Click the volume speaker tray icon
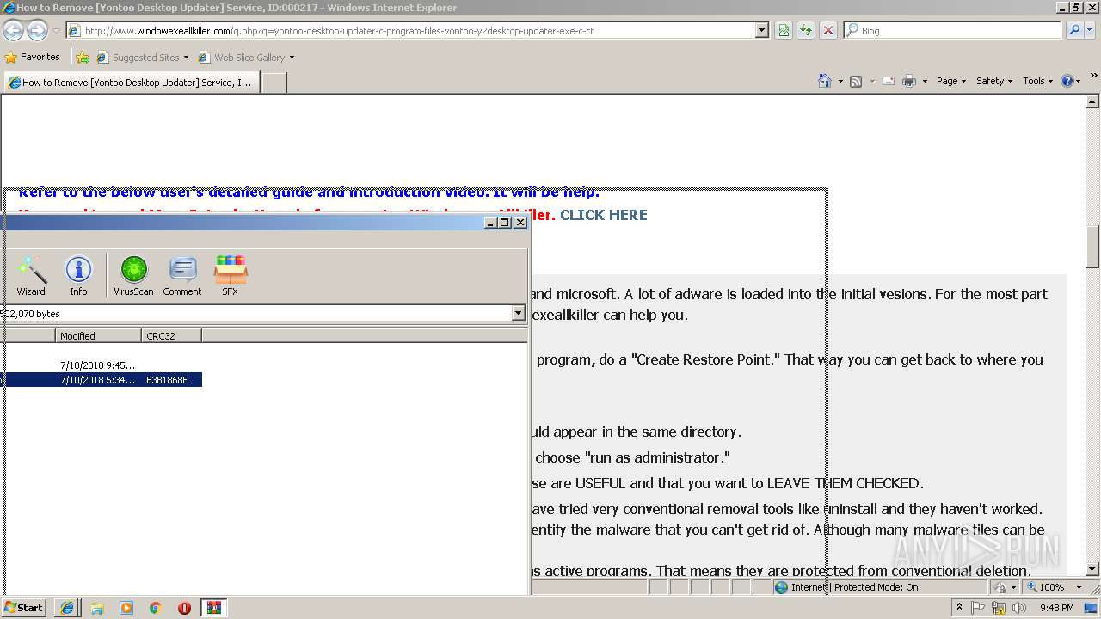This screenshot has height=619, width=1101. point(1019,608)
